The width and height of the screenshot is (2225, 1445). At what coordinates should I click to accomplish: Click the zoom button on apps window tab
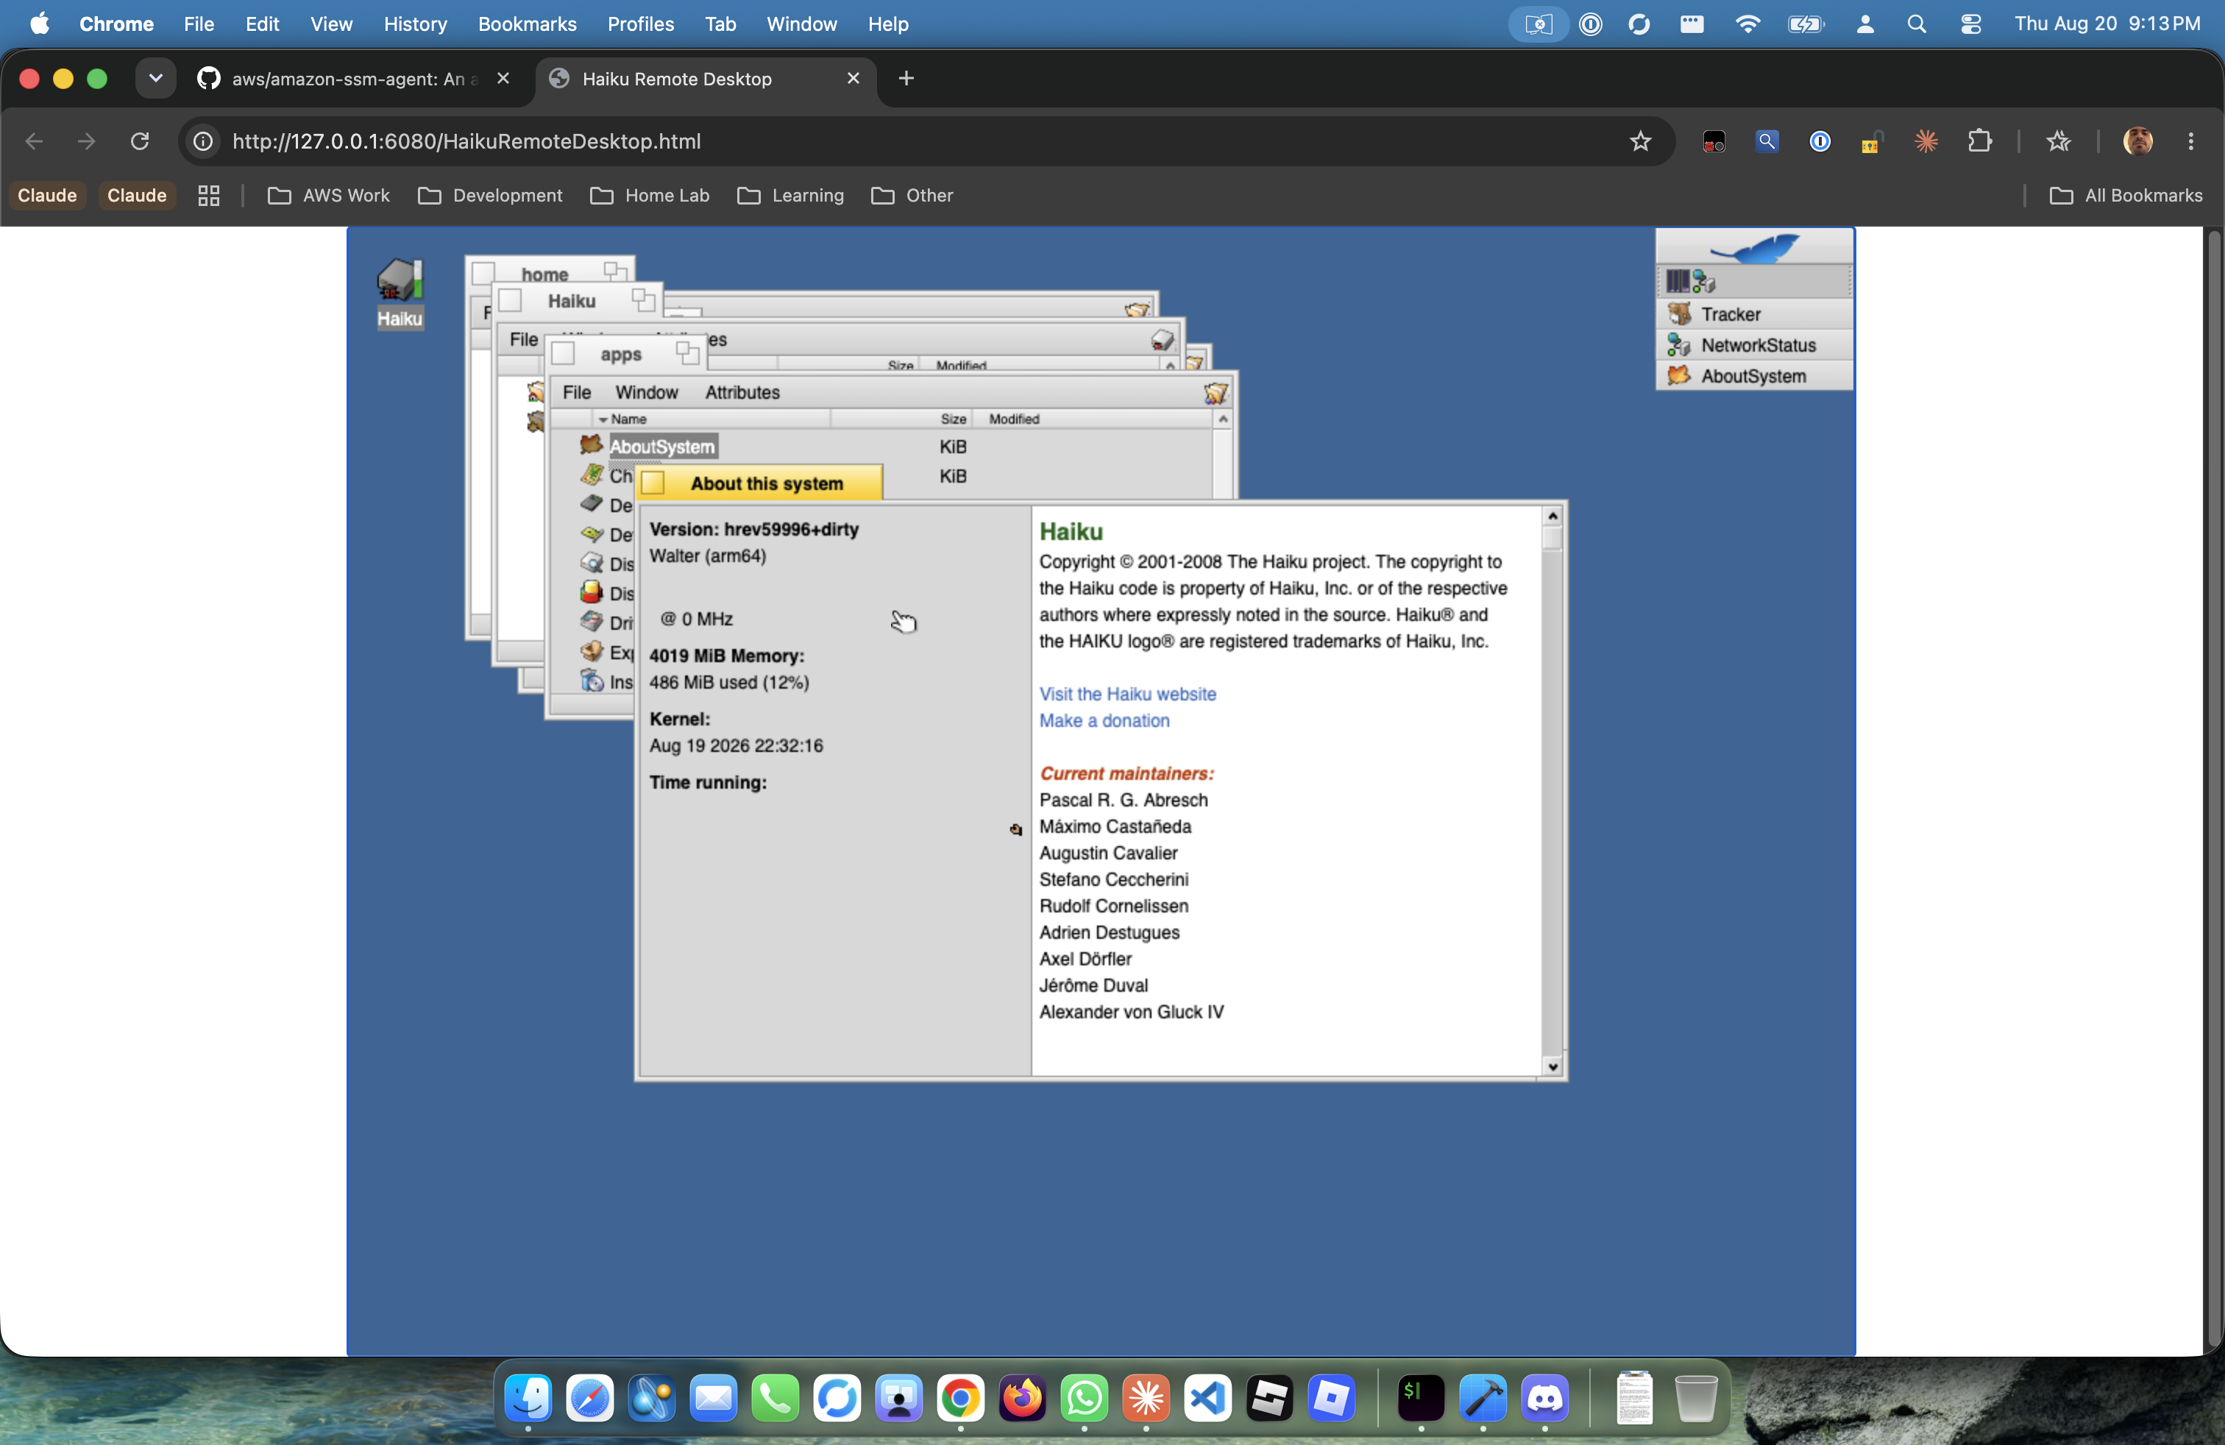(687, 352)
